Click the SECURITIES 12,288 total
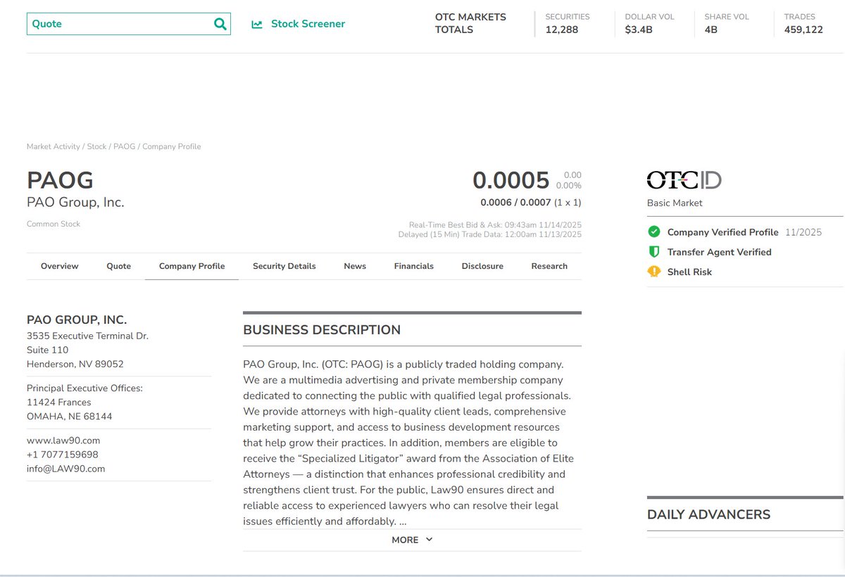 click(568, 23)
